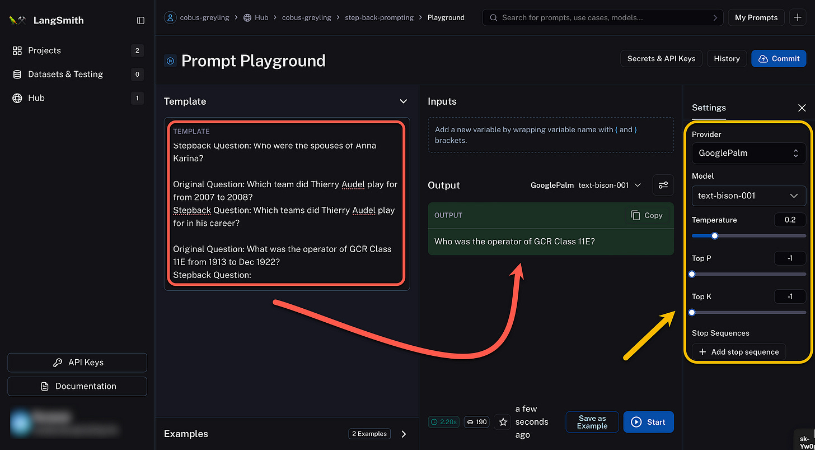
Task: Open Datasets & Testing in sidebar
Action: (78, 74)
